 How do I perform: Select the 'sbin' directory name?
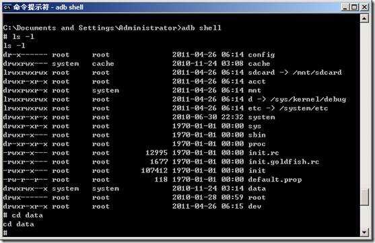point(257,135)
